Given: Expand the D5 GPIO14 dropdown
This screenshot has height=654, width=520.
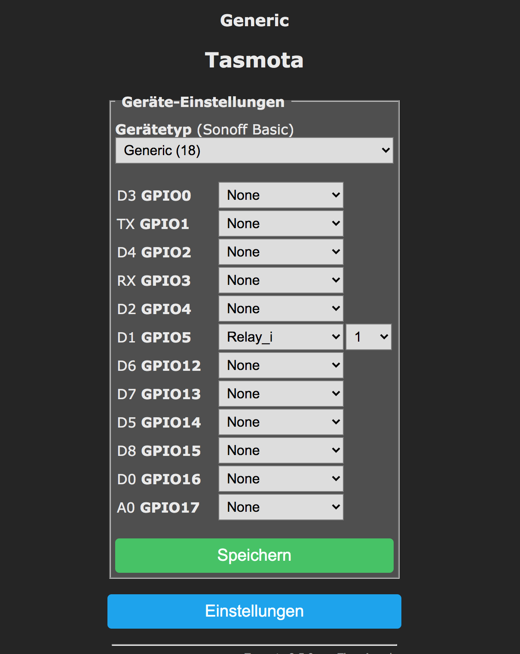Looking at the screenshot, I should pos(281,422).
